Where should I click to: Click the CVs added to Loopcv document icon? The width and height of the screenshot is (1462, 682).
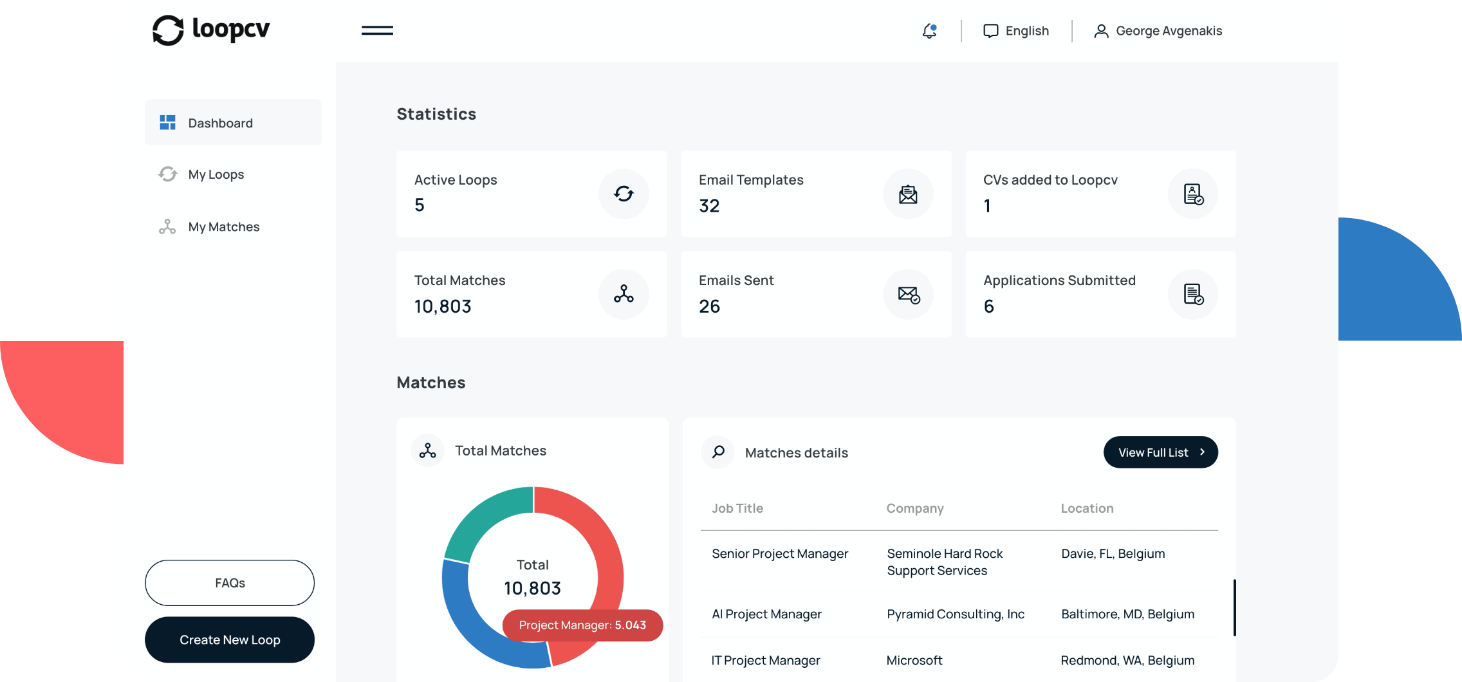coord(1193,194)
